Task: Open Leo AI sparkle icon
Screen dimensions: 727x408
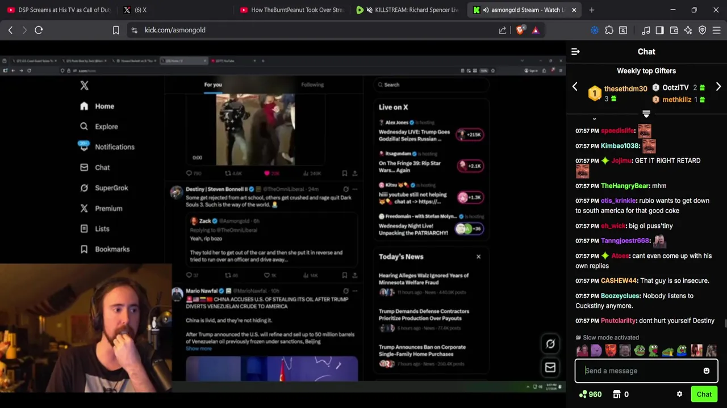Action: [x=688, y=30]
